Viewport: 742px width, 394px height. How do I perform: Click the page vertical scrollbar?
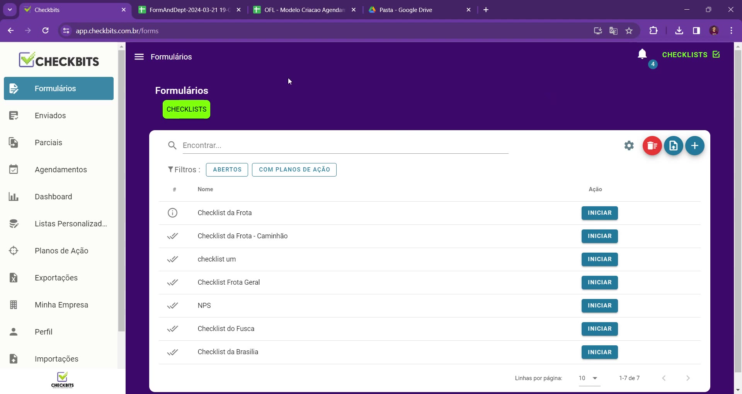(x=738, y=211)
